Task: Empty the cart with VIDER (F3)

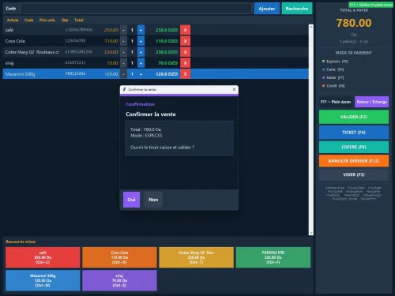Action: click(x=354, y=174)
